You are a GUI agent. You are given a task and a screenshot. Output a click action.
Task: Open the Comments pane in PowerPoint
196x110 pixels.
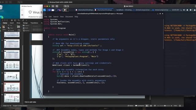tap(140, 106)
